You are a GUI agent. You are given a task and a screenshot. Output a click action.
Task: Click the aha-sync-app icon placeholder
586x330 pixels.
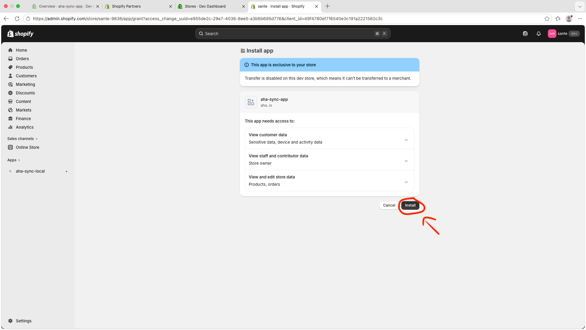tap(251, 102)
